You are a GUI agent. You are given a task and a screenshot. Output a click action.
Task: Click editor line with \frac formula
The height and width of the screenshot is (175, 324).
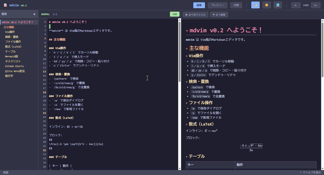[76, 144]
